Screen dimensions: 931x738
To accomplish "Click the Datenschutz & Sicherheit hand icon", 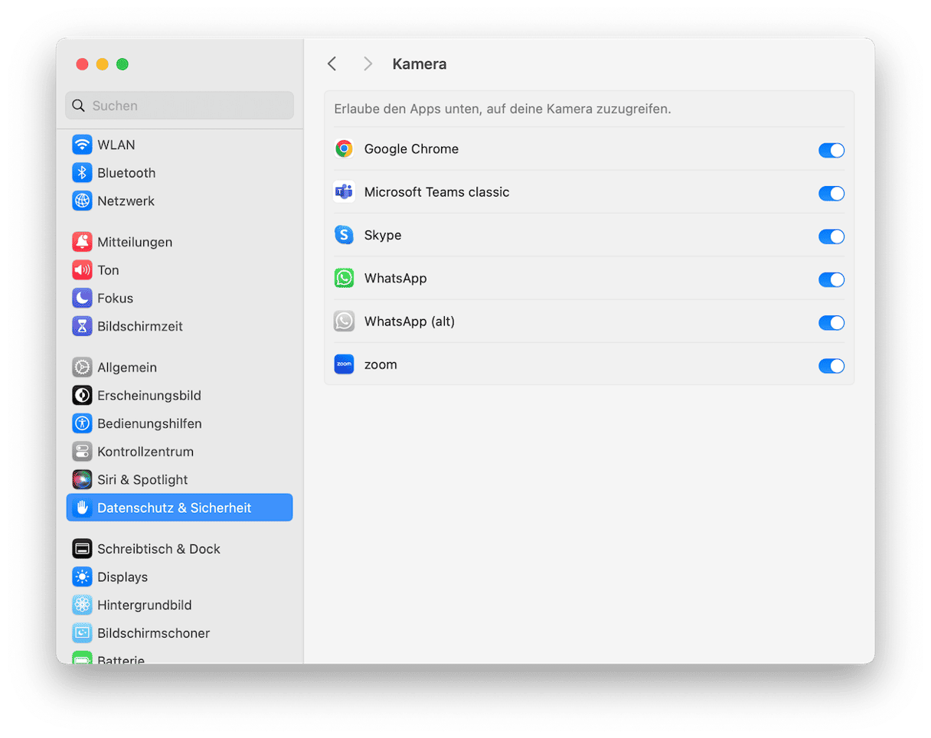I will tap(82, 508).
